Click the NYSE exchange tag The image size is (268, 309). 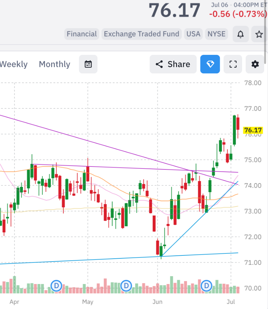point(217,34)
